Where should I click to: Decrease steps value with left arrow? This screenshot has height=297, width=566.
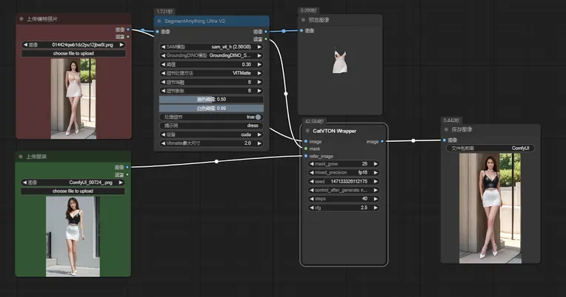pos(309,199)
